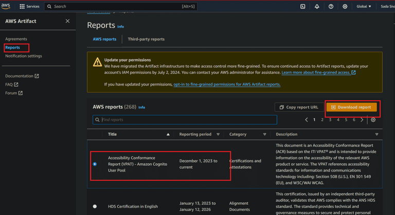Image resolution: width=395 pixels, height=215 pixels.
Task: Switch to Third-party reports tab
Action: tap(146, 39)
